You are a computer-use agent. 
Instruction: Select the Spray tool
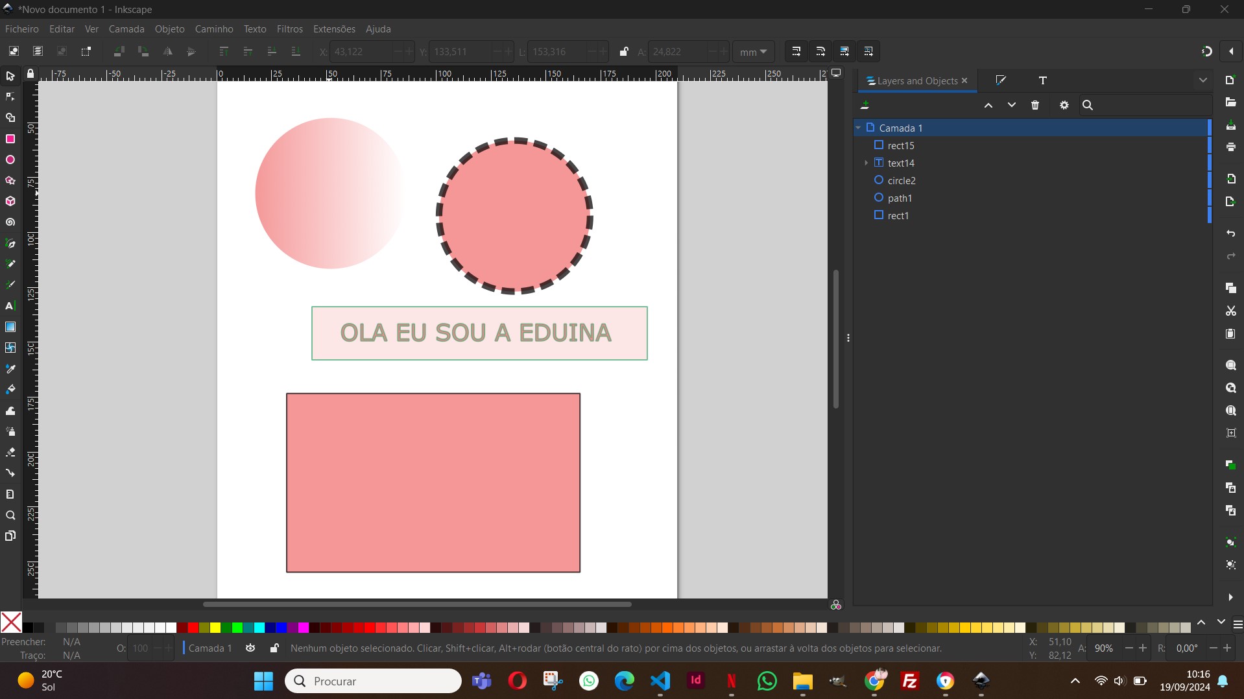pos(10,431)
